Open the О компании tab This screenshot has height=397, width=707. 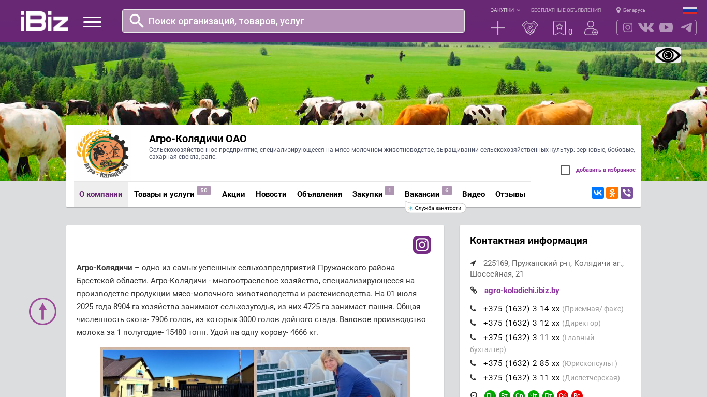point(101,194)
